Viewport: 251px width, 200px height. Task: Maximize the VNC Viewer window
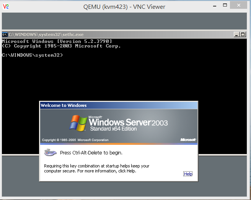coord(225,5)
